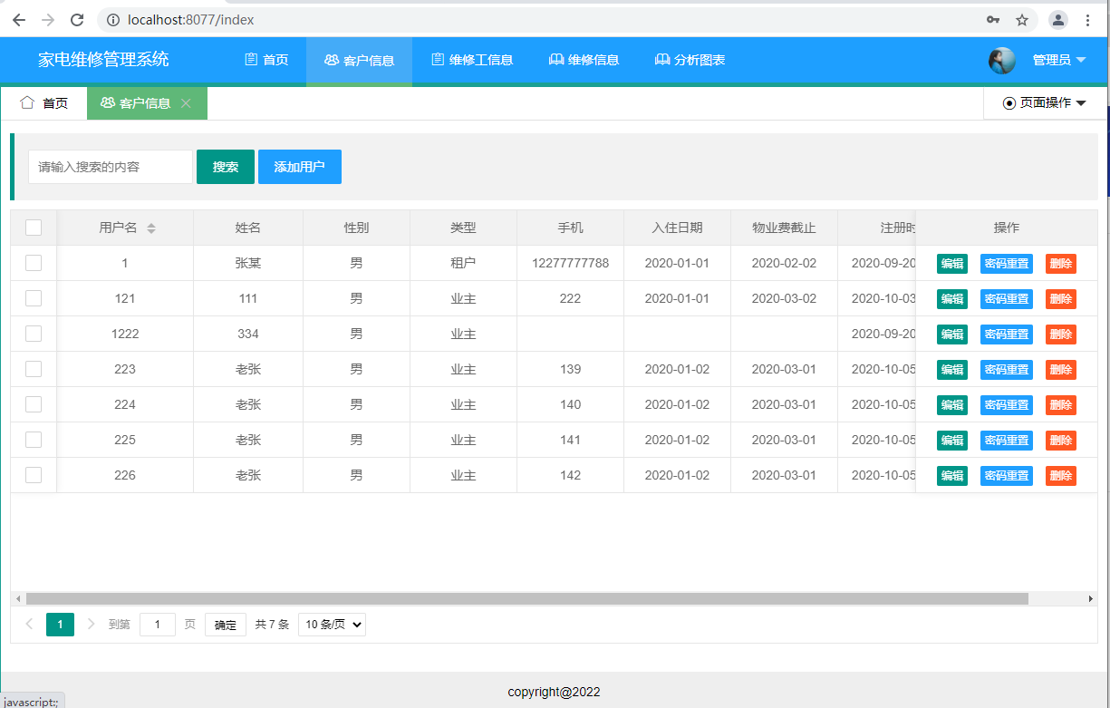Open 维修工信息 in the top navigation
The height and width of the screenshot is (708, 1110).
tap(472, 61)
